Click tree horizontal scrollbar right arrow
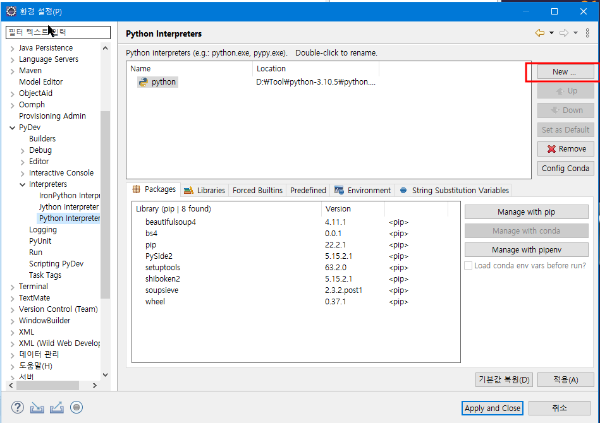Screen dimensions: 600x423 [95, 386]
